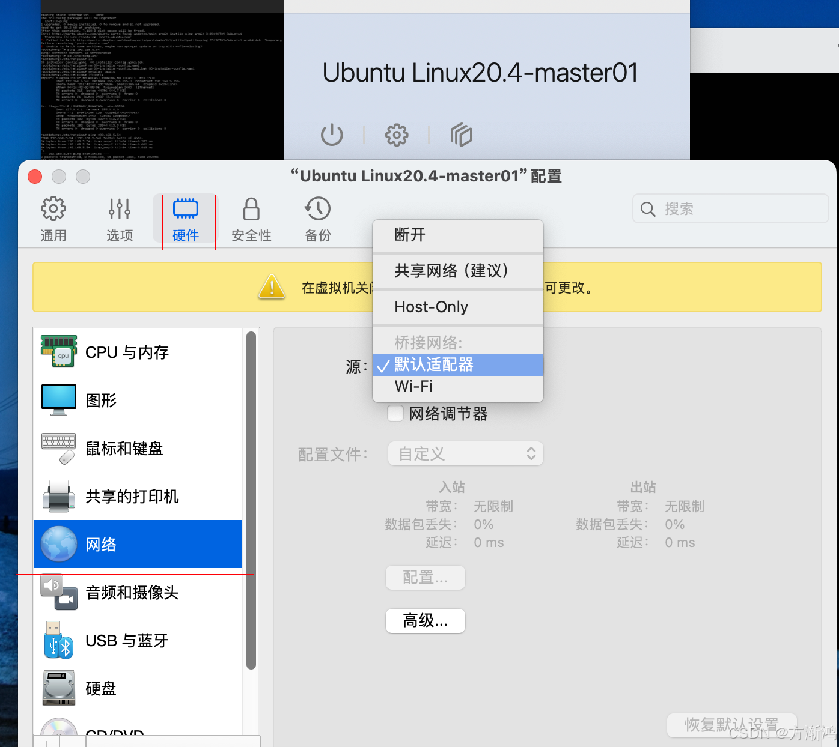Switch to the 安全性 lock tab

pyautogui.click(x=251, y=219)
